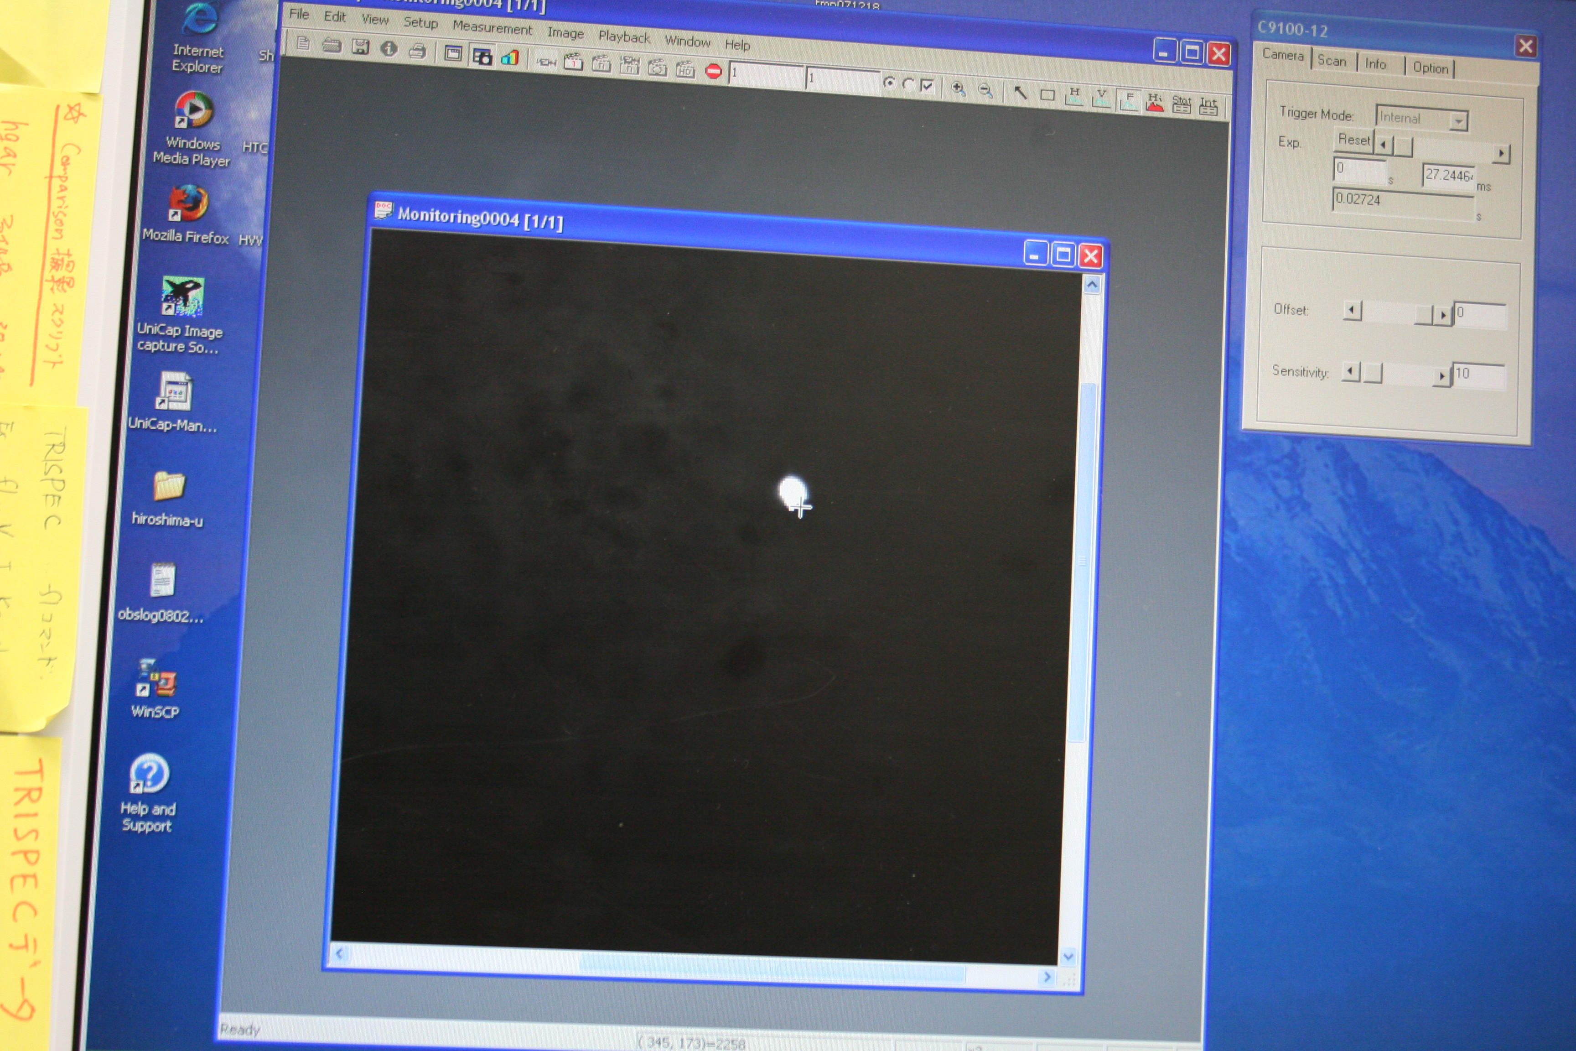Open the WinSCP desktop shortcut

pos(156,688)
